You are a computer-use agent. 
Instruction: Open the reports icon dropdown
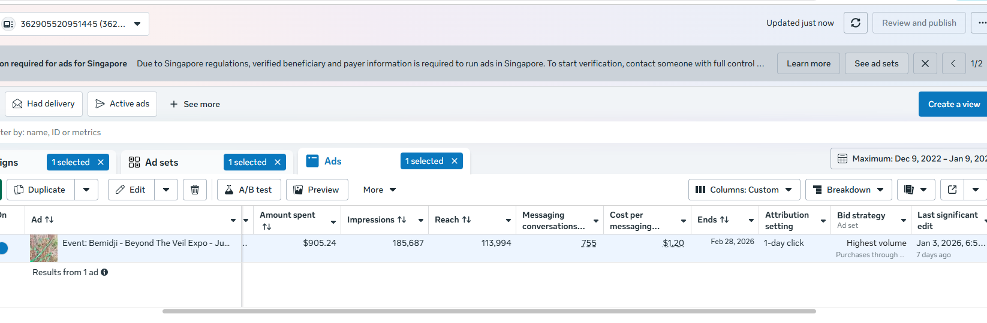click(914, 190)
